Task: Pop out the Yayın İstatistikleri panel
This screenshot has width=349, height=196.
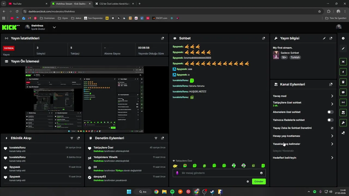Action: tap(163, 38)
